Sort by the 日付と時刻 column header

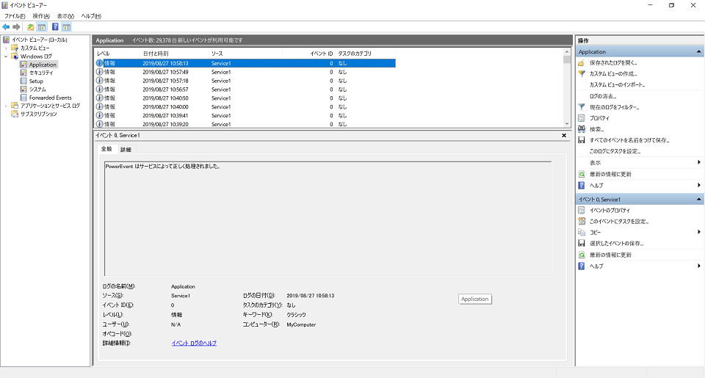pos(175,54)
